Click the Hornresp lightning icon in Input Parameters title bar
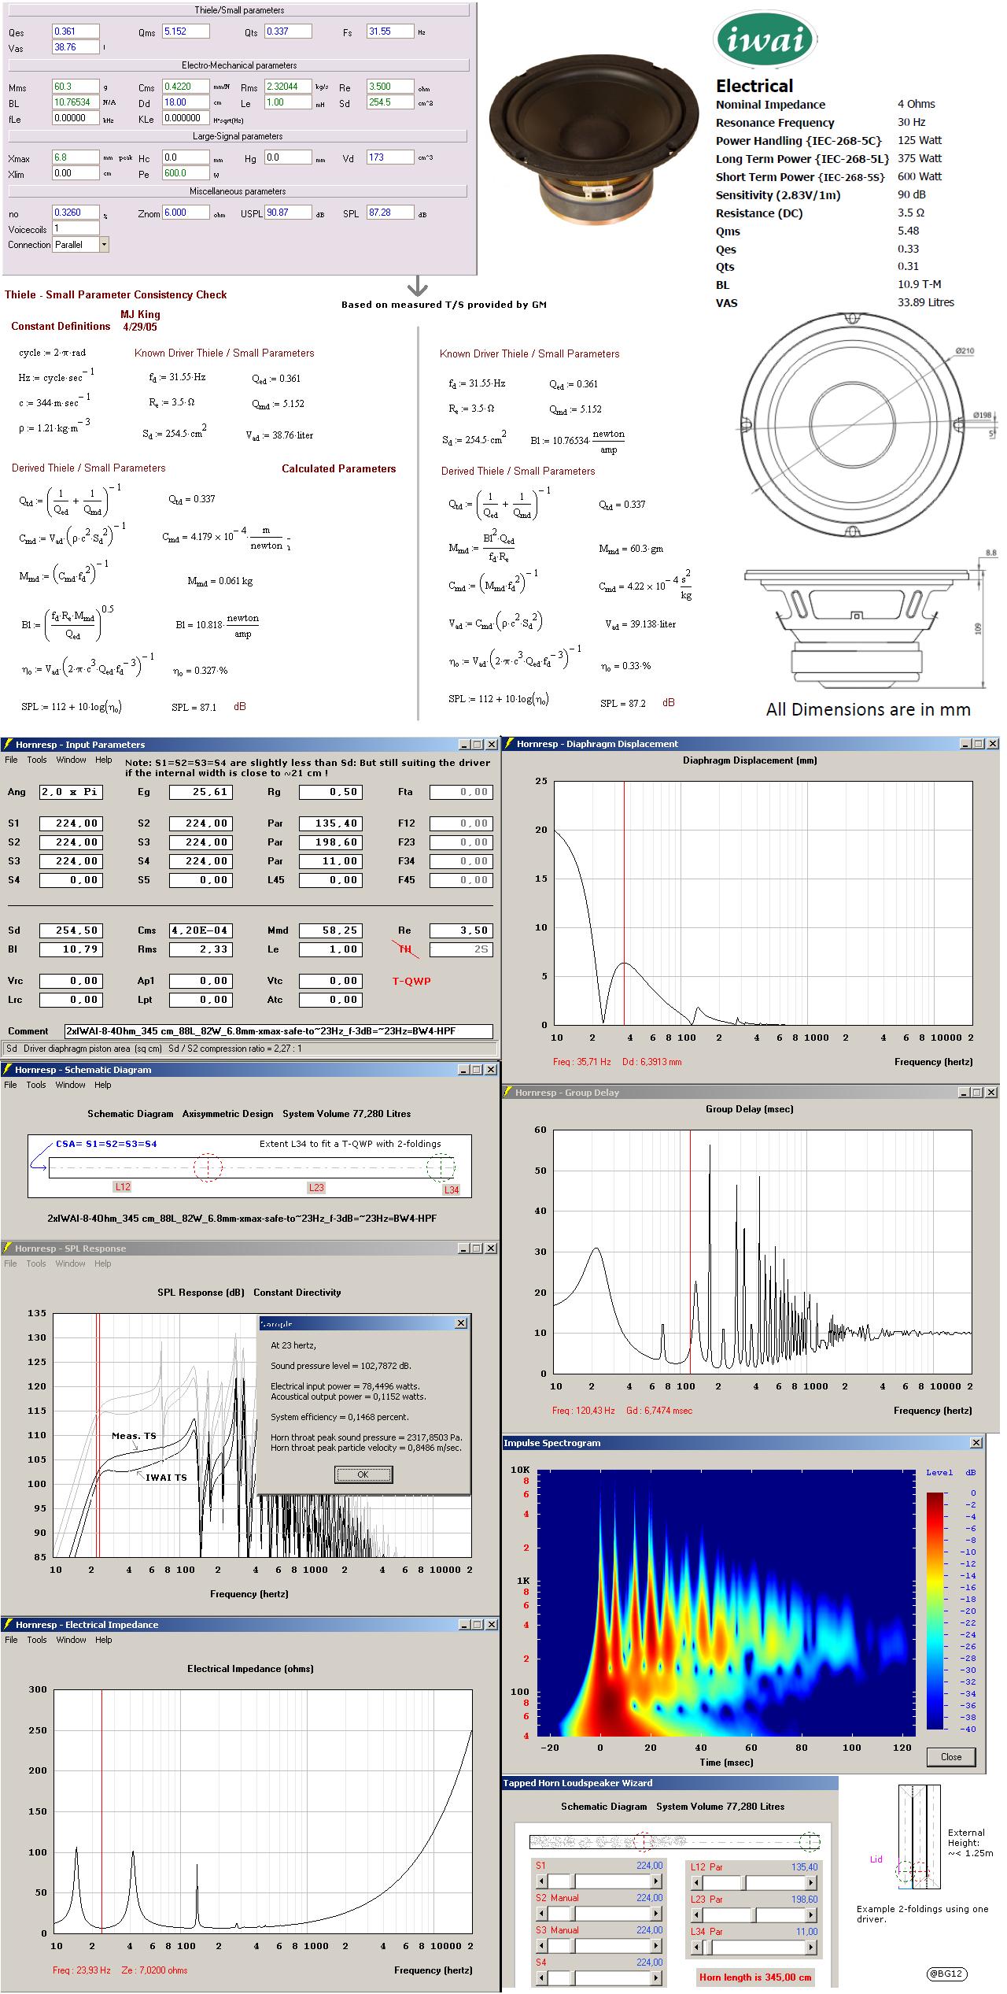 coord(8,744)
